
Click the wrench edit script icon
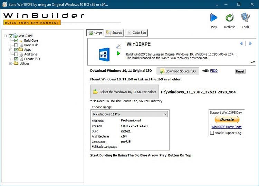coord(118,46)
